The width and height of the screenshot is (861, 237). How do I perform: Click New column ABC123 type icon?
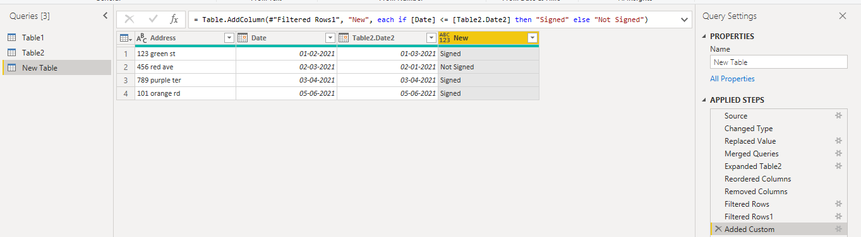tap(445, 38)
